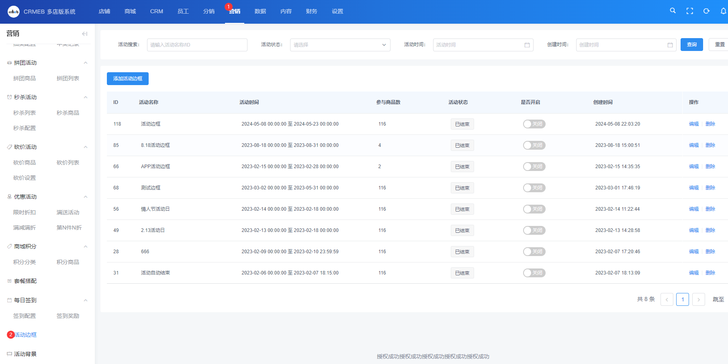Click the 添加活动边框 button

(128, 79)
